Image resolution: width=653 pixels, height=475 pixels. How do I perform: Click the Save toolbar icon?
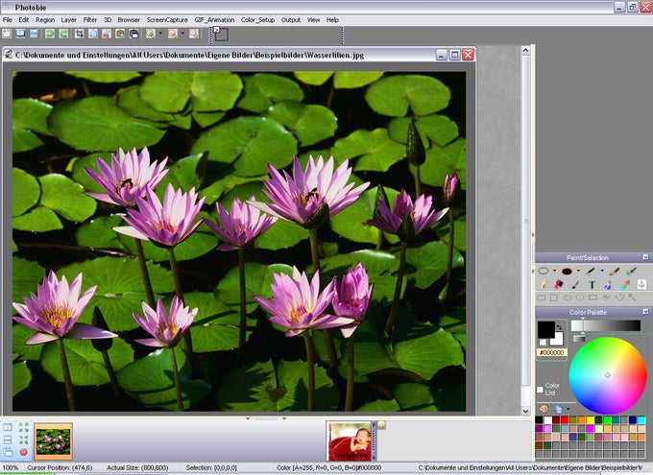(35, 34)
